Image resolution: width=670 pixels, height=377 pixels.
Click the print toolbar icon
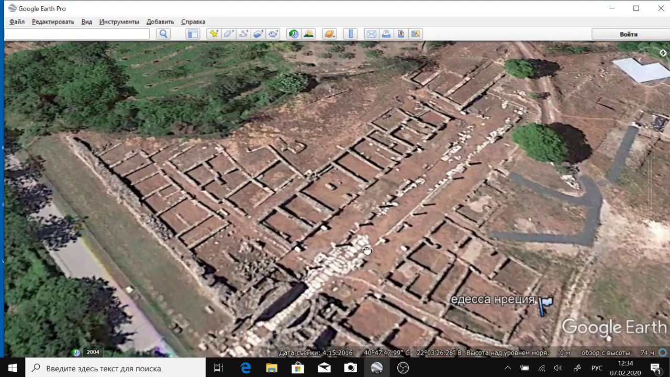coord(386,34)
